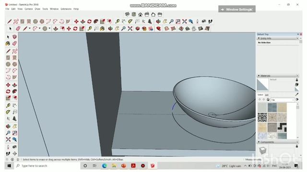Open the Line tool dropdown arrow in second toolbar row

30,29
